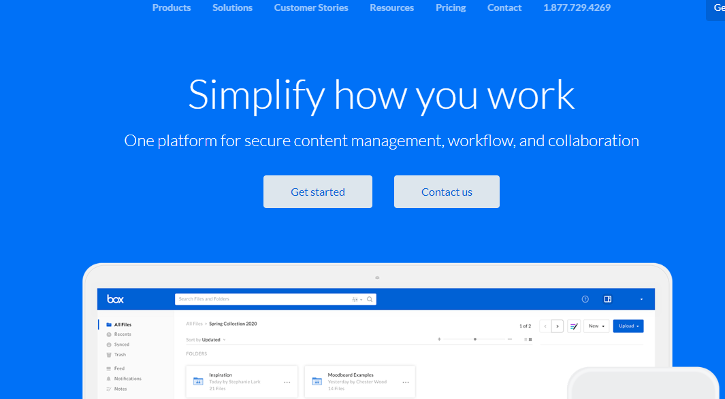Screen dimensions: 725x399
Task: Select Feed in the left sidebar
Action: pos(120,368)
